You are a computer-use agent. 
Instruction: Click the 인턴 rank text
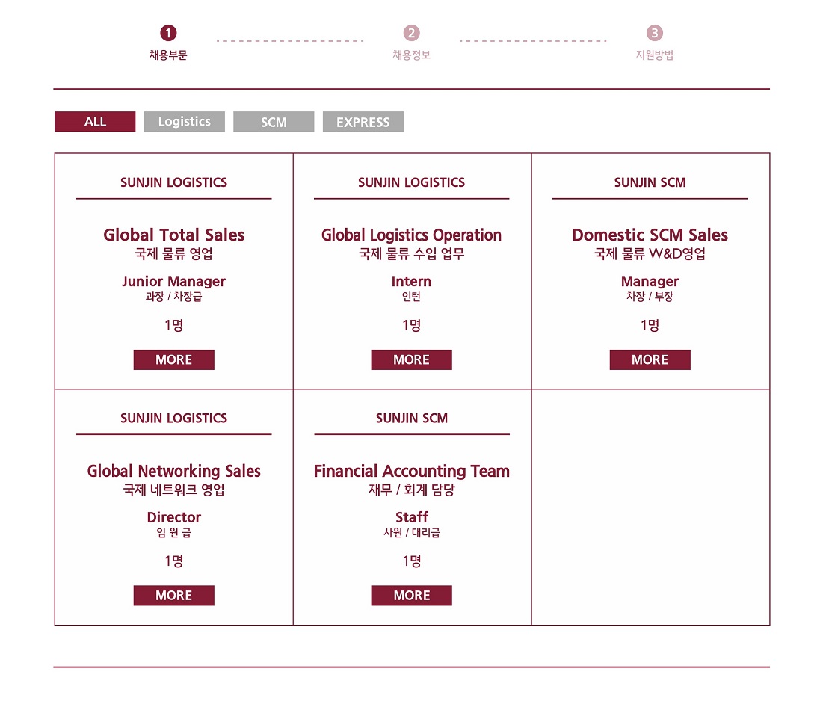[411, 297]
